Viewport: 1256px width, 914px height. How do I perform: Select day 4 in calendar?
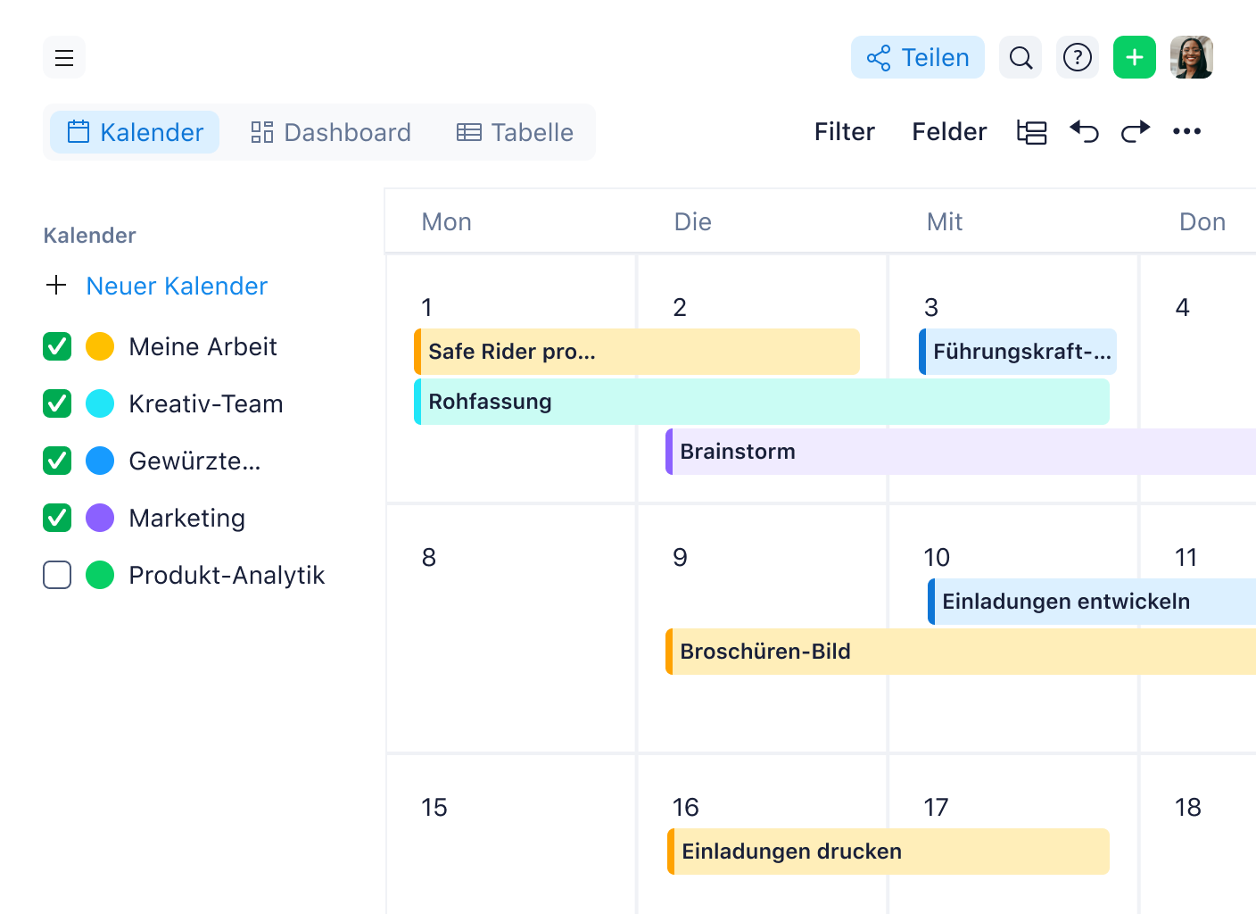pyautogui.click(x=1183, y=307)
